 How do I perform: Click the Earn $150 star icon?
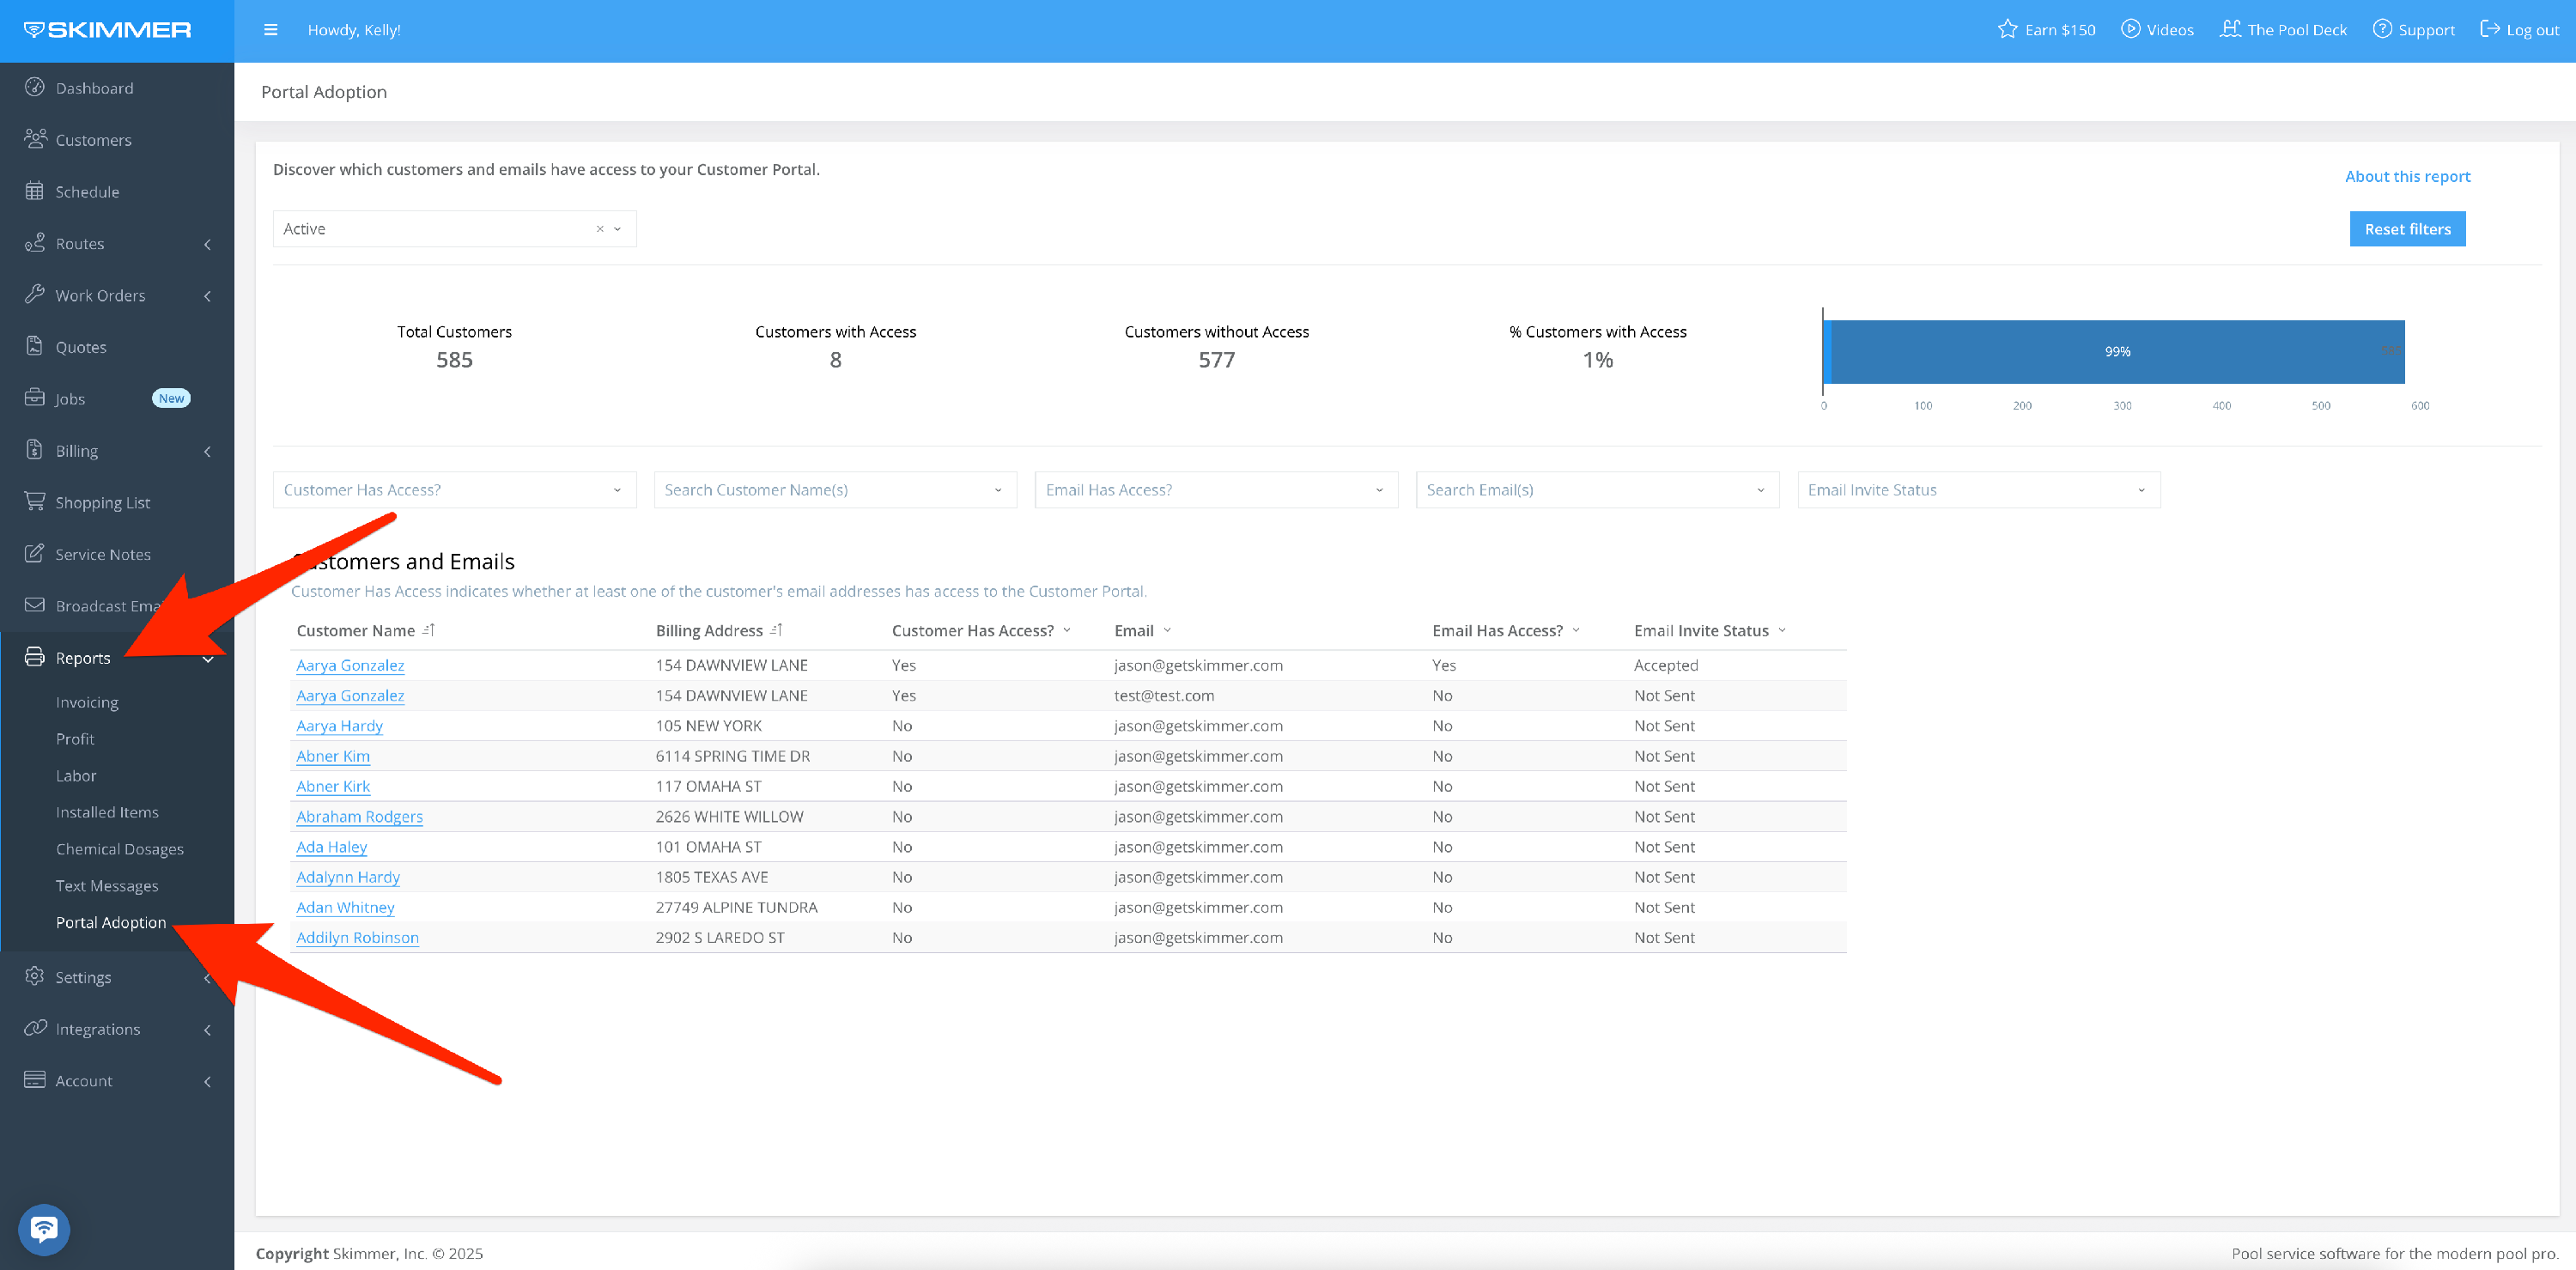click(2007, 29)
